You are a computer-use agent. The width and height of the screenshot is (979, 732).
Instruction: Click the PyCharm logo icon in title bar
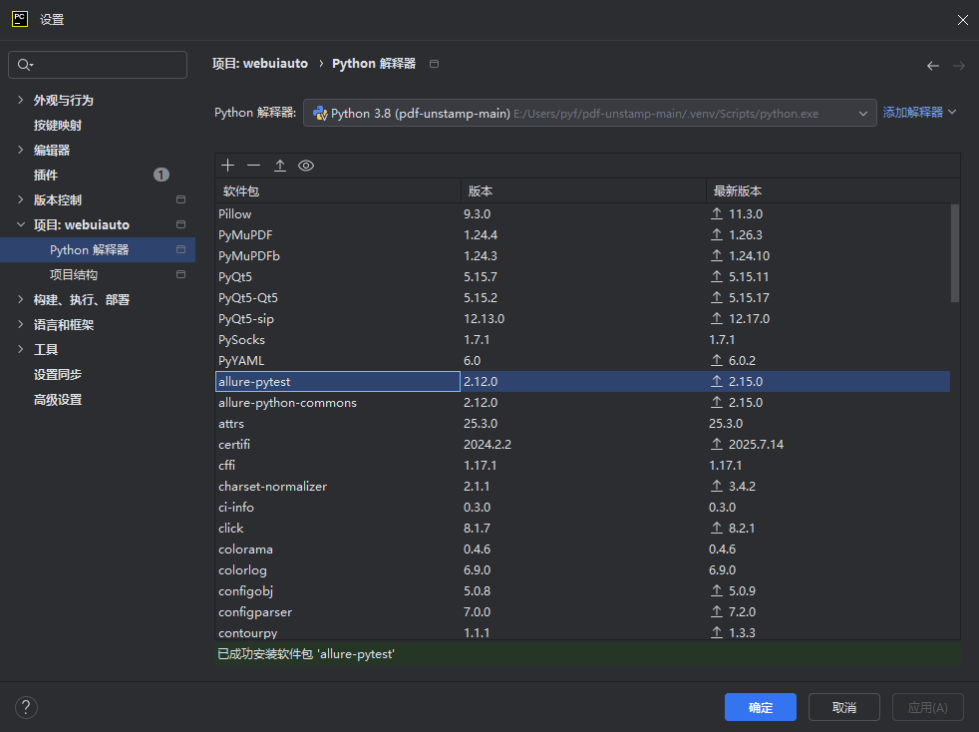[x=20, y=19]
